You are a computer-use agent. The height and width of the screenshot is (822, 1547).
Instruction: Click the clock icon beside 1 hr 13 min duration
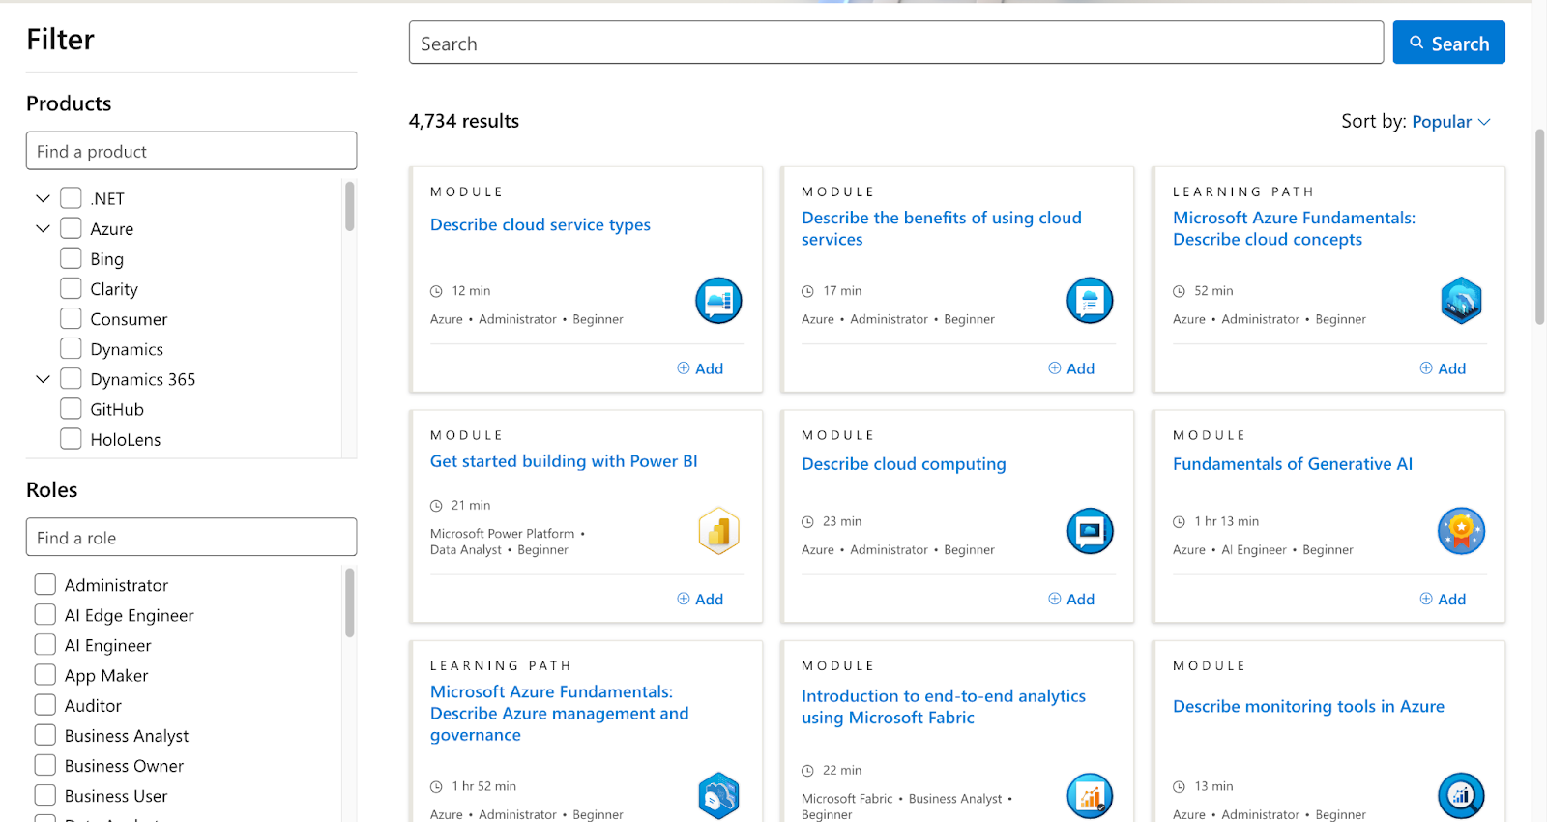[x=1179, y=522]
